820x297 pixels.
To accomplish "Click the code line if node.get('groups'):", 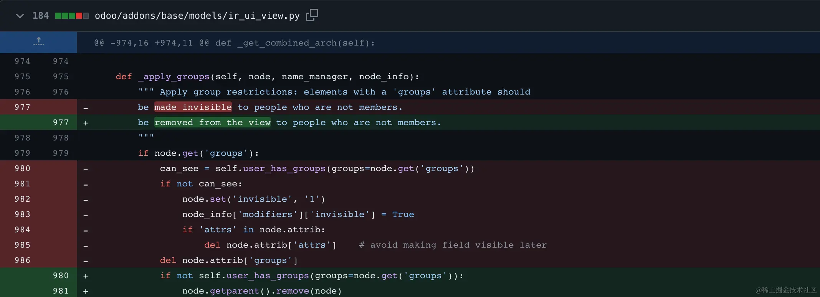I will click(x=198, y=153).
